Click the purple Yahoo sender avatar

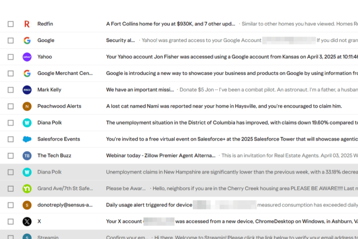click(x=27, y=57)
